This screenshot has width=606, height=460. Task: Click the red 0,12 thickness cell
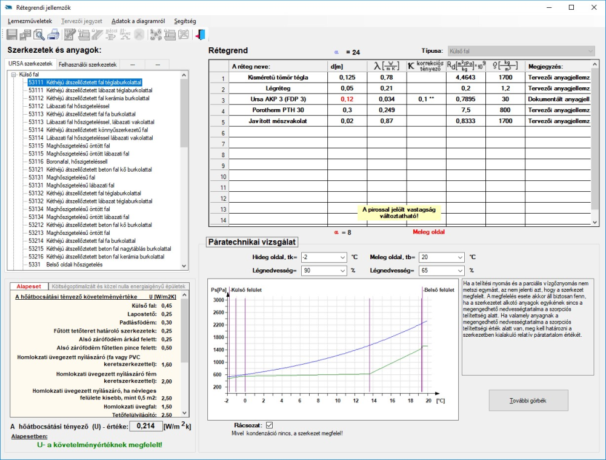click(x=347, y=99)
